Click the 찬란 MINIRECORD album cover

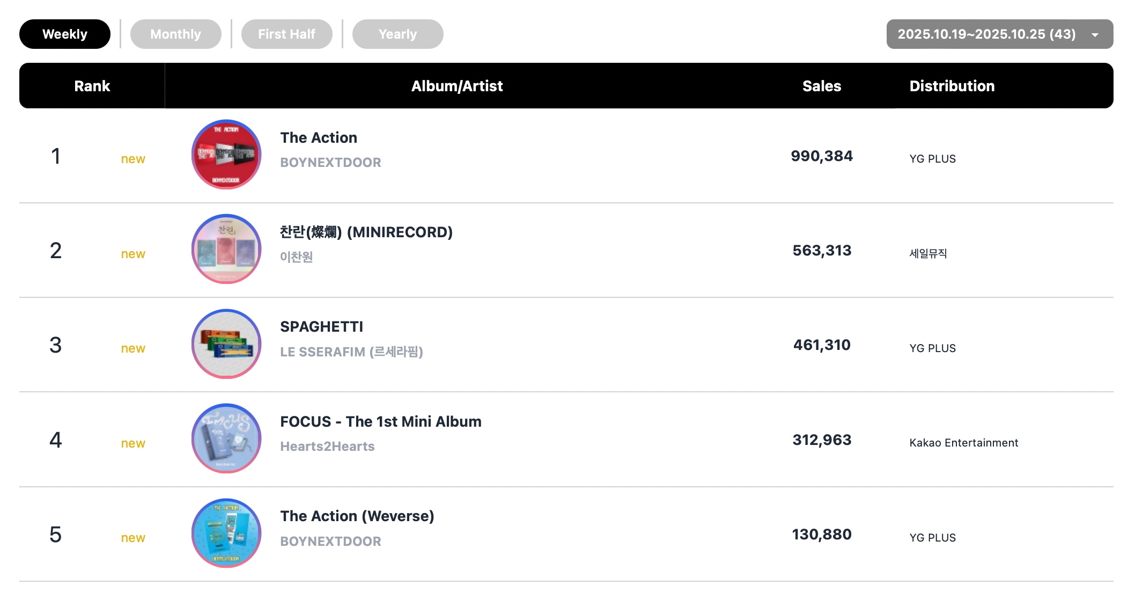(x=226, y=249)
